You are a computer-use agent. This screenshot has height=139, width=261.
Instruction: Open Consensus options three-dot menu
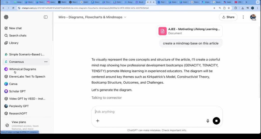pos(46,62)
